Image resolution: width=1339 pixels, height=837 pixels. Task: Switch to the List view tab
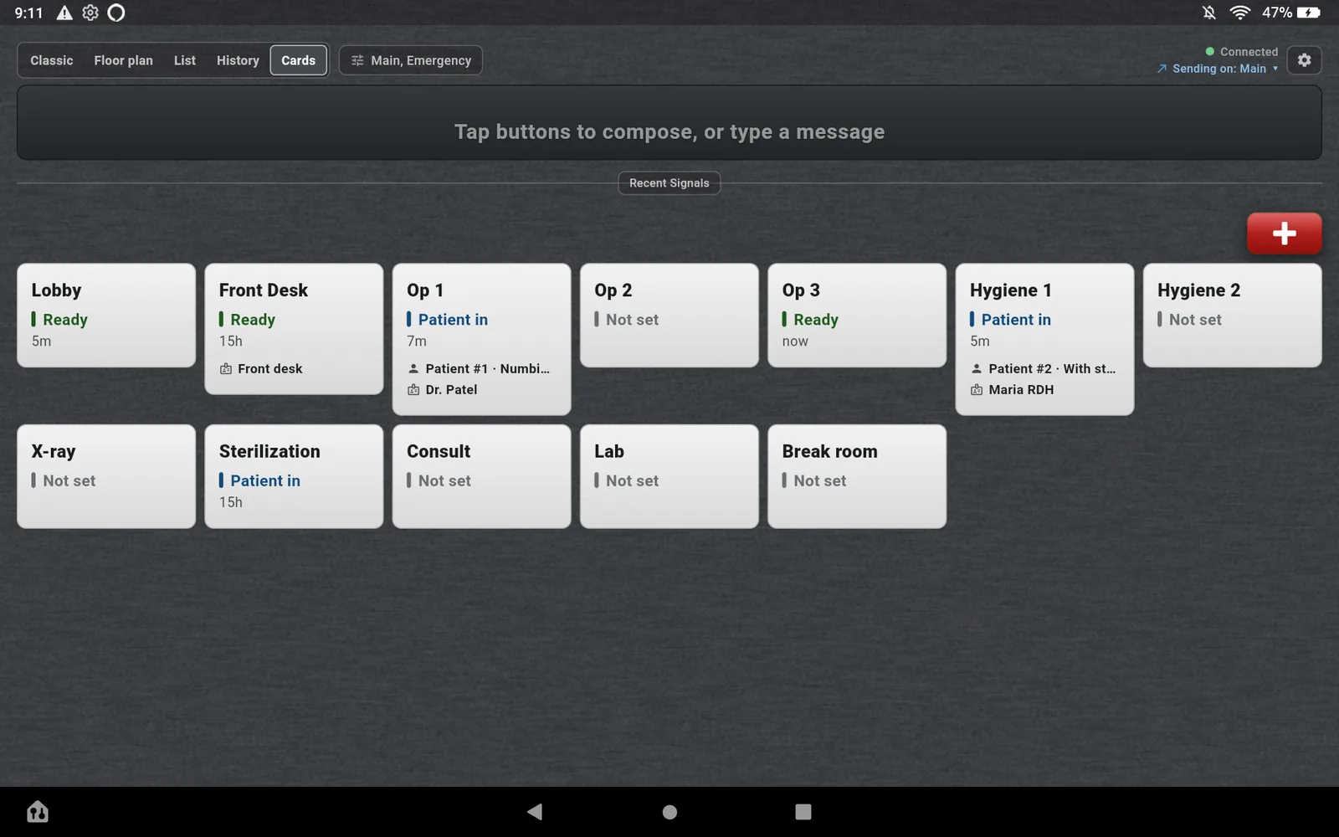coord(185,60)
